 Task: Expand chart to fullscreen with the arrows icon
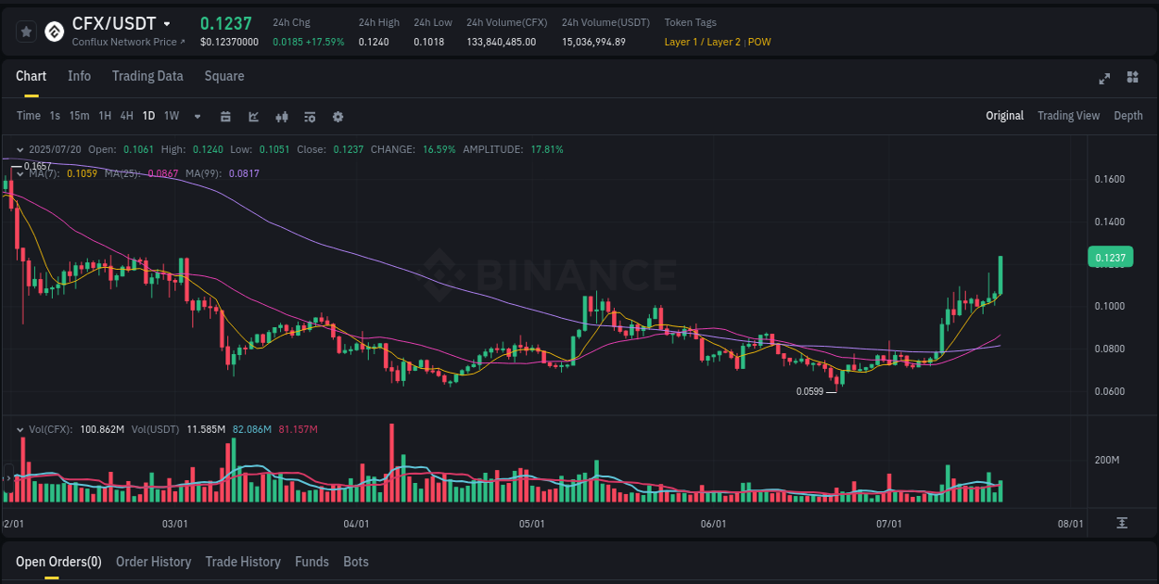click(x=1104, y=79)
